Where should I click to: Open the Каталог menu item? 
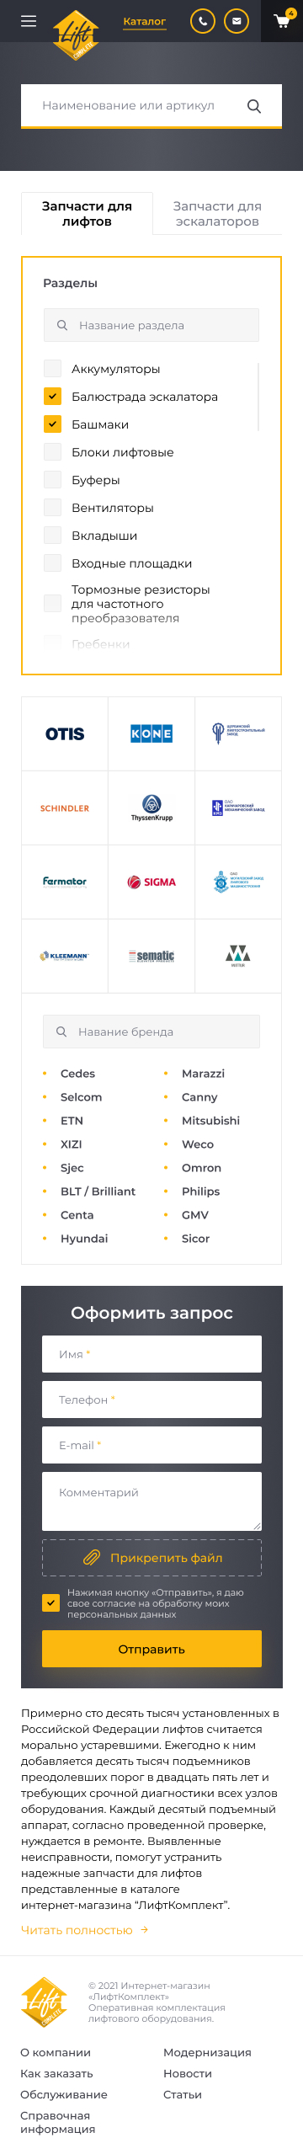(x=145, y=21)
